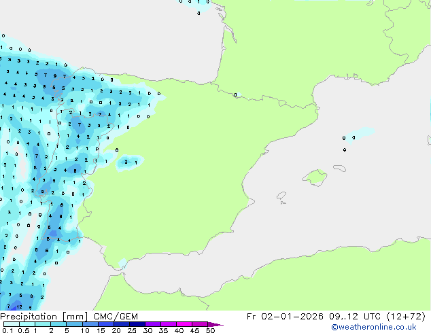Click the legend swatch between 1 and 2

(x=43, y=324)
